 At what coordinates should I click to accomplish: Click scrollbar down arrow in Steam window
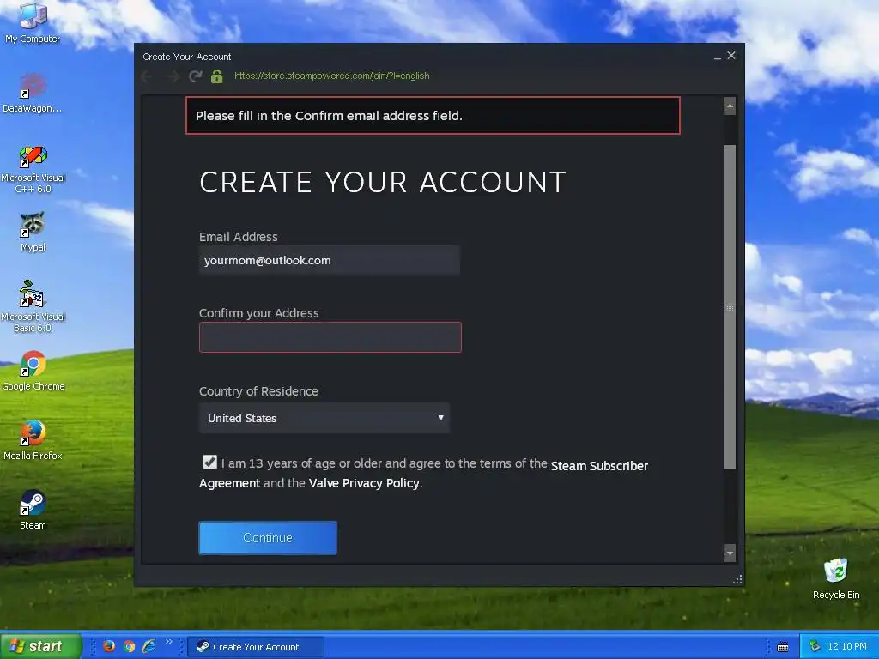[730, 553]
